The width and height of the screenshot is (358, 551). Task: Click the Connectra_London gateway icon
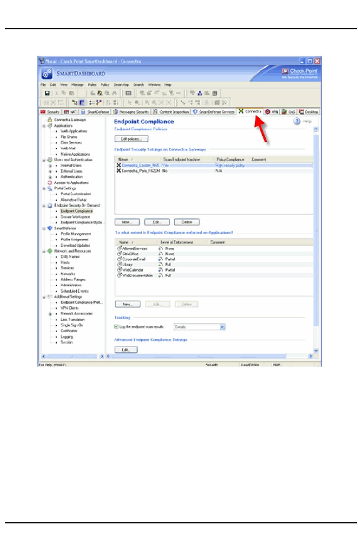click(x=119, y=165)
